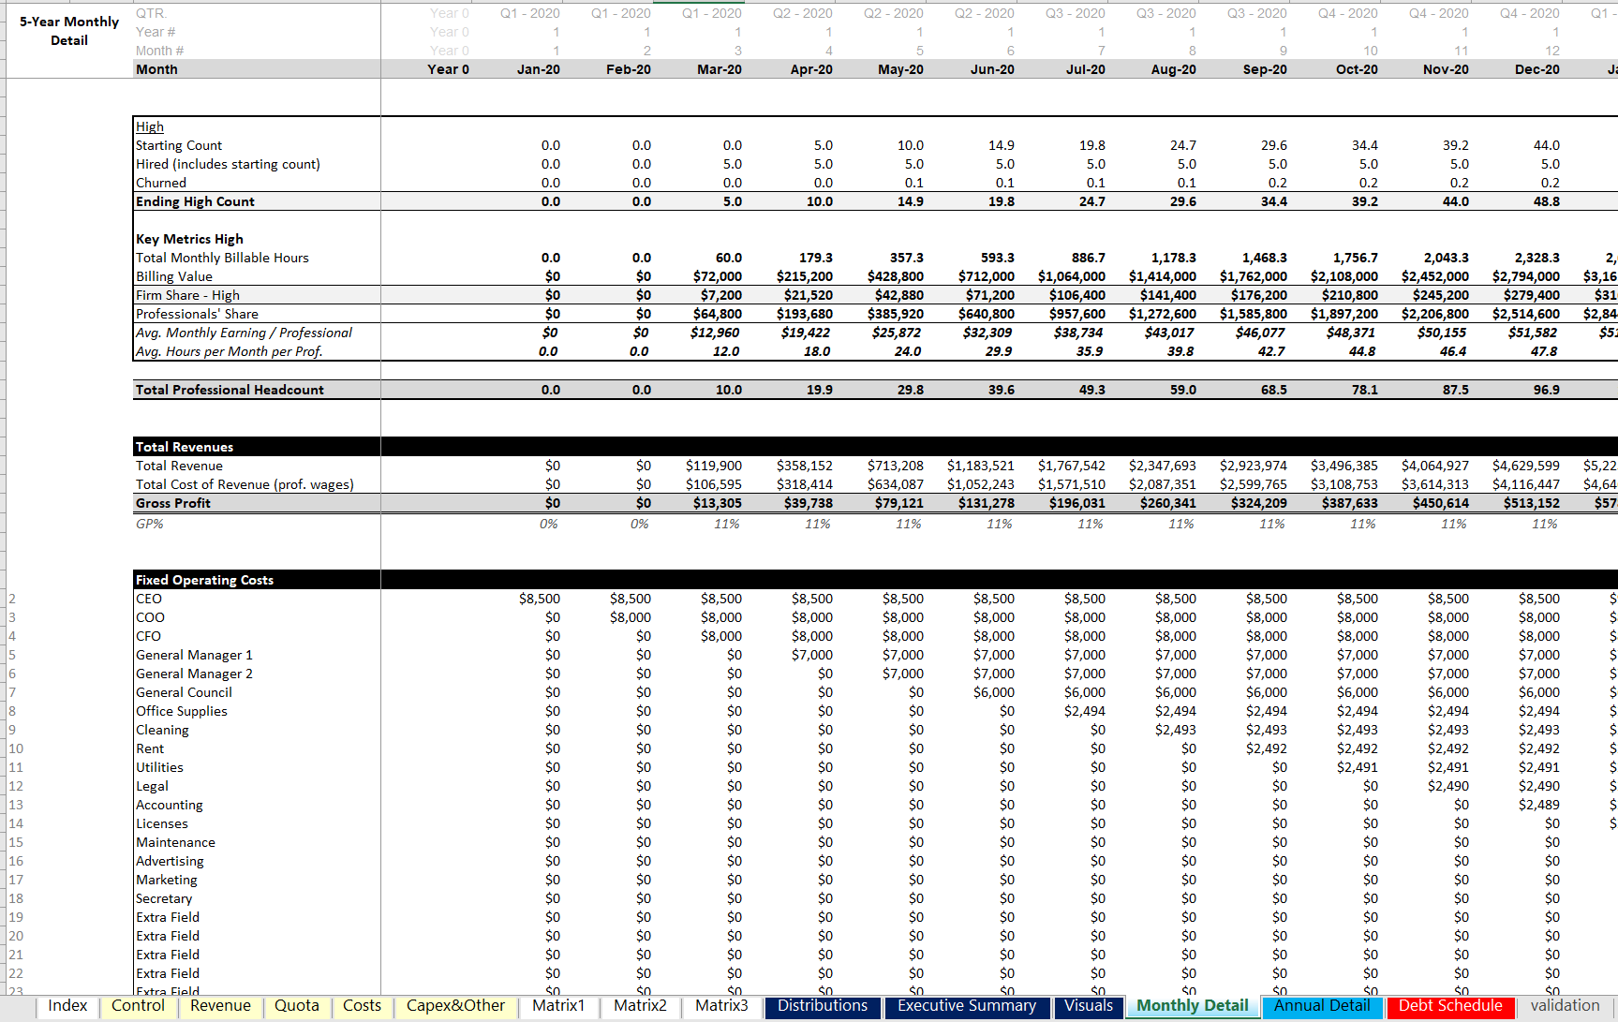
Task: Click the 'GP%' row label
Action: [149, 524]
